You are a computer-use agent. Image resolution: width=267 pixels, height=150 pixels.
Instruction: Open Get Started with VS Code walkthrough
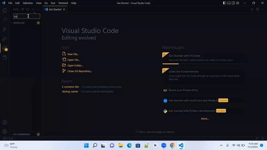point(203,58)
